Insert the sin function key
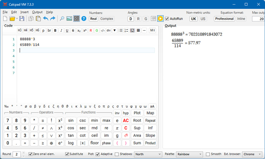265x159 pixels. (x=71, y=120)
